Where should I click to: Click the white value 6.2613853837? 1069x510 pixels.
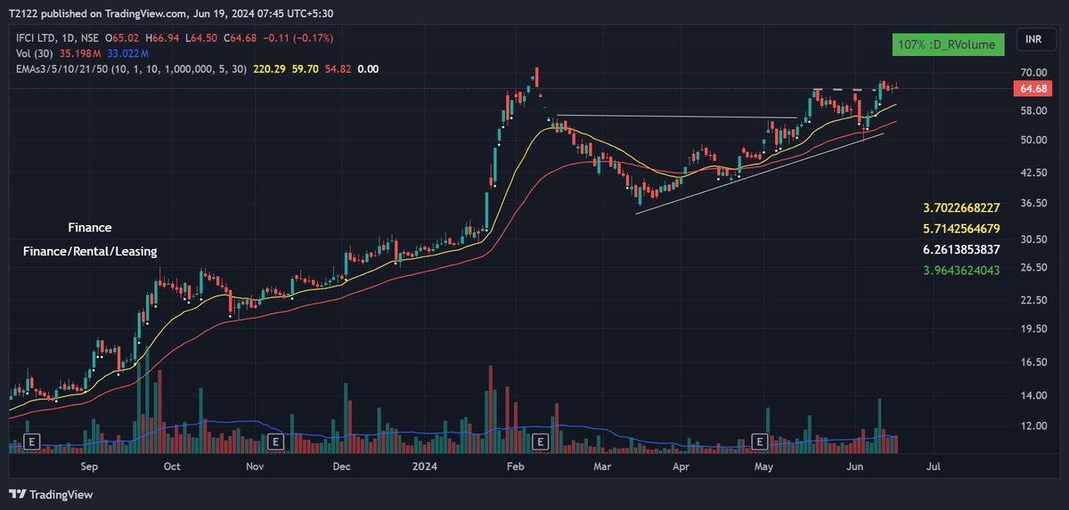tap(962, 249)
